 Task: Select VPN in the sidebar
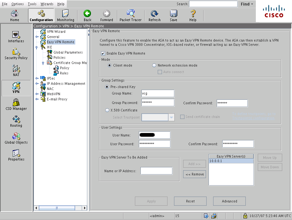[16, 88]
